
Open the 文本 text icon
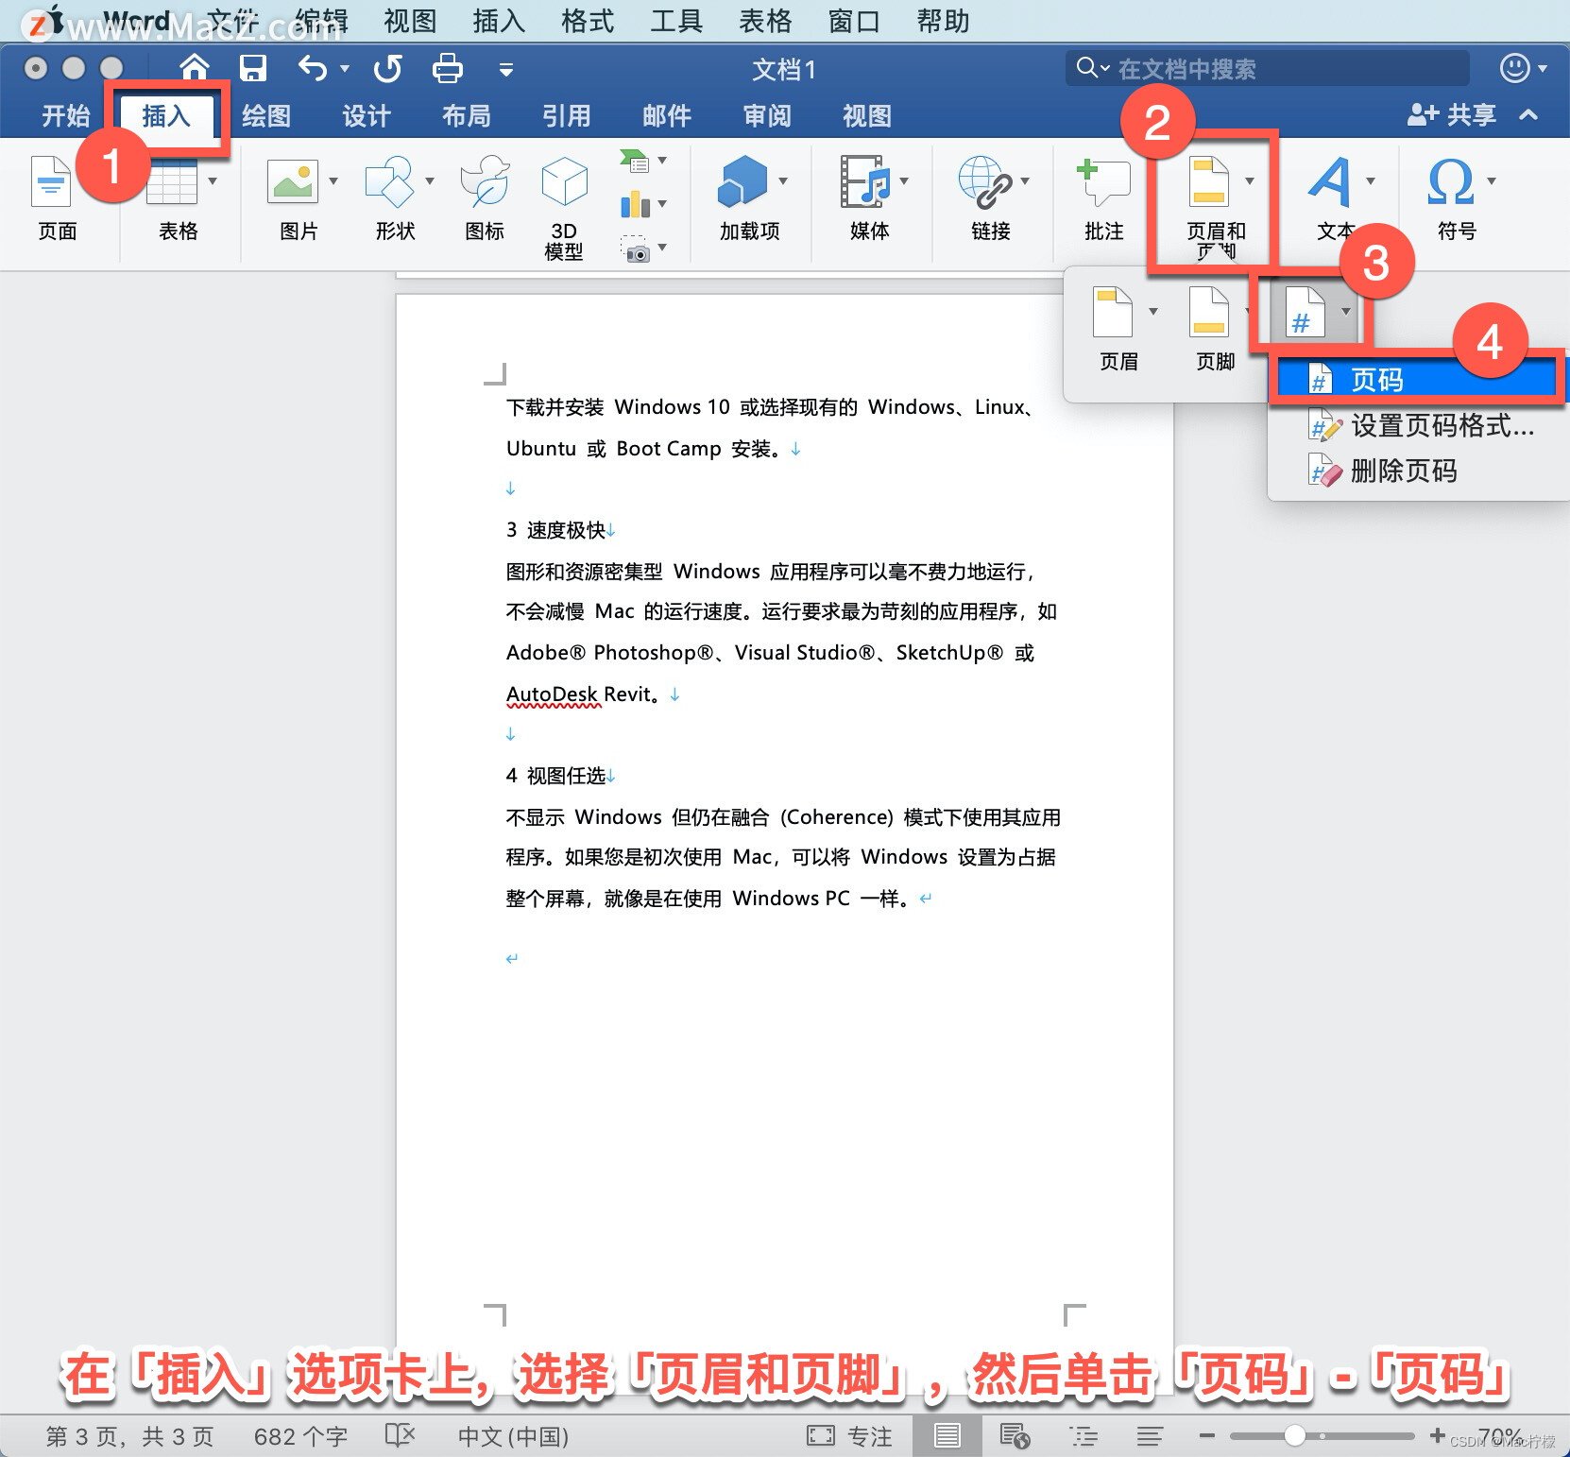(x=1330, y=180)
